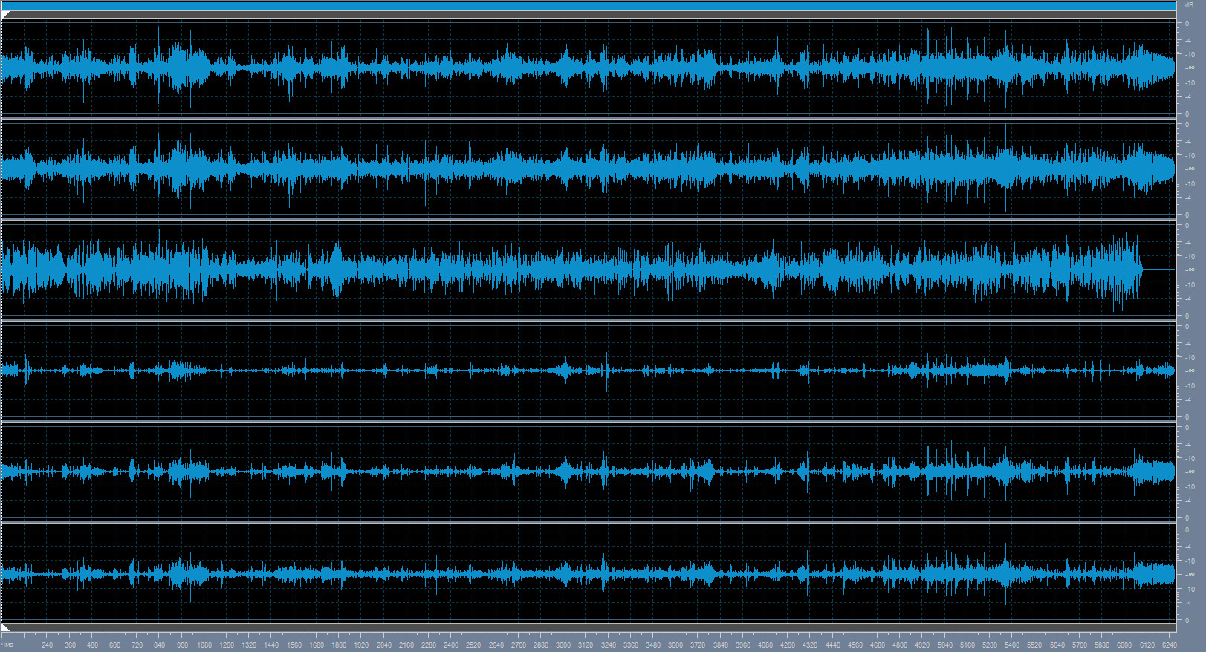This screenshot has height=652, width=1206.
Task: Click the 240 mark on the time ruler
Action: coord(48,645)
